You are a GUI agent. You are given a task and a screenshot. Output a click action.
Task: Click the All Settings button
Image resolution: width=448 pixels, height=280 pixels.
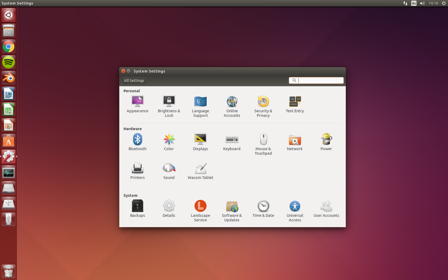(134, 81)
